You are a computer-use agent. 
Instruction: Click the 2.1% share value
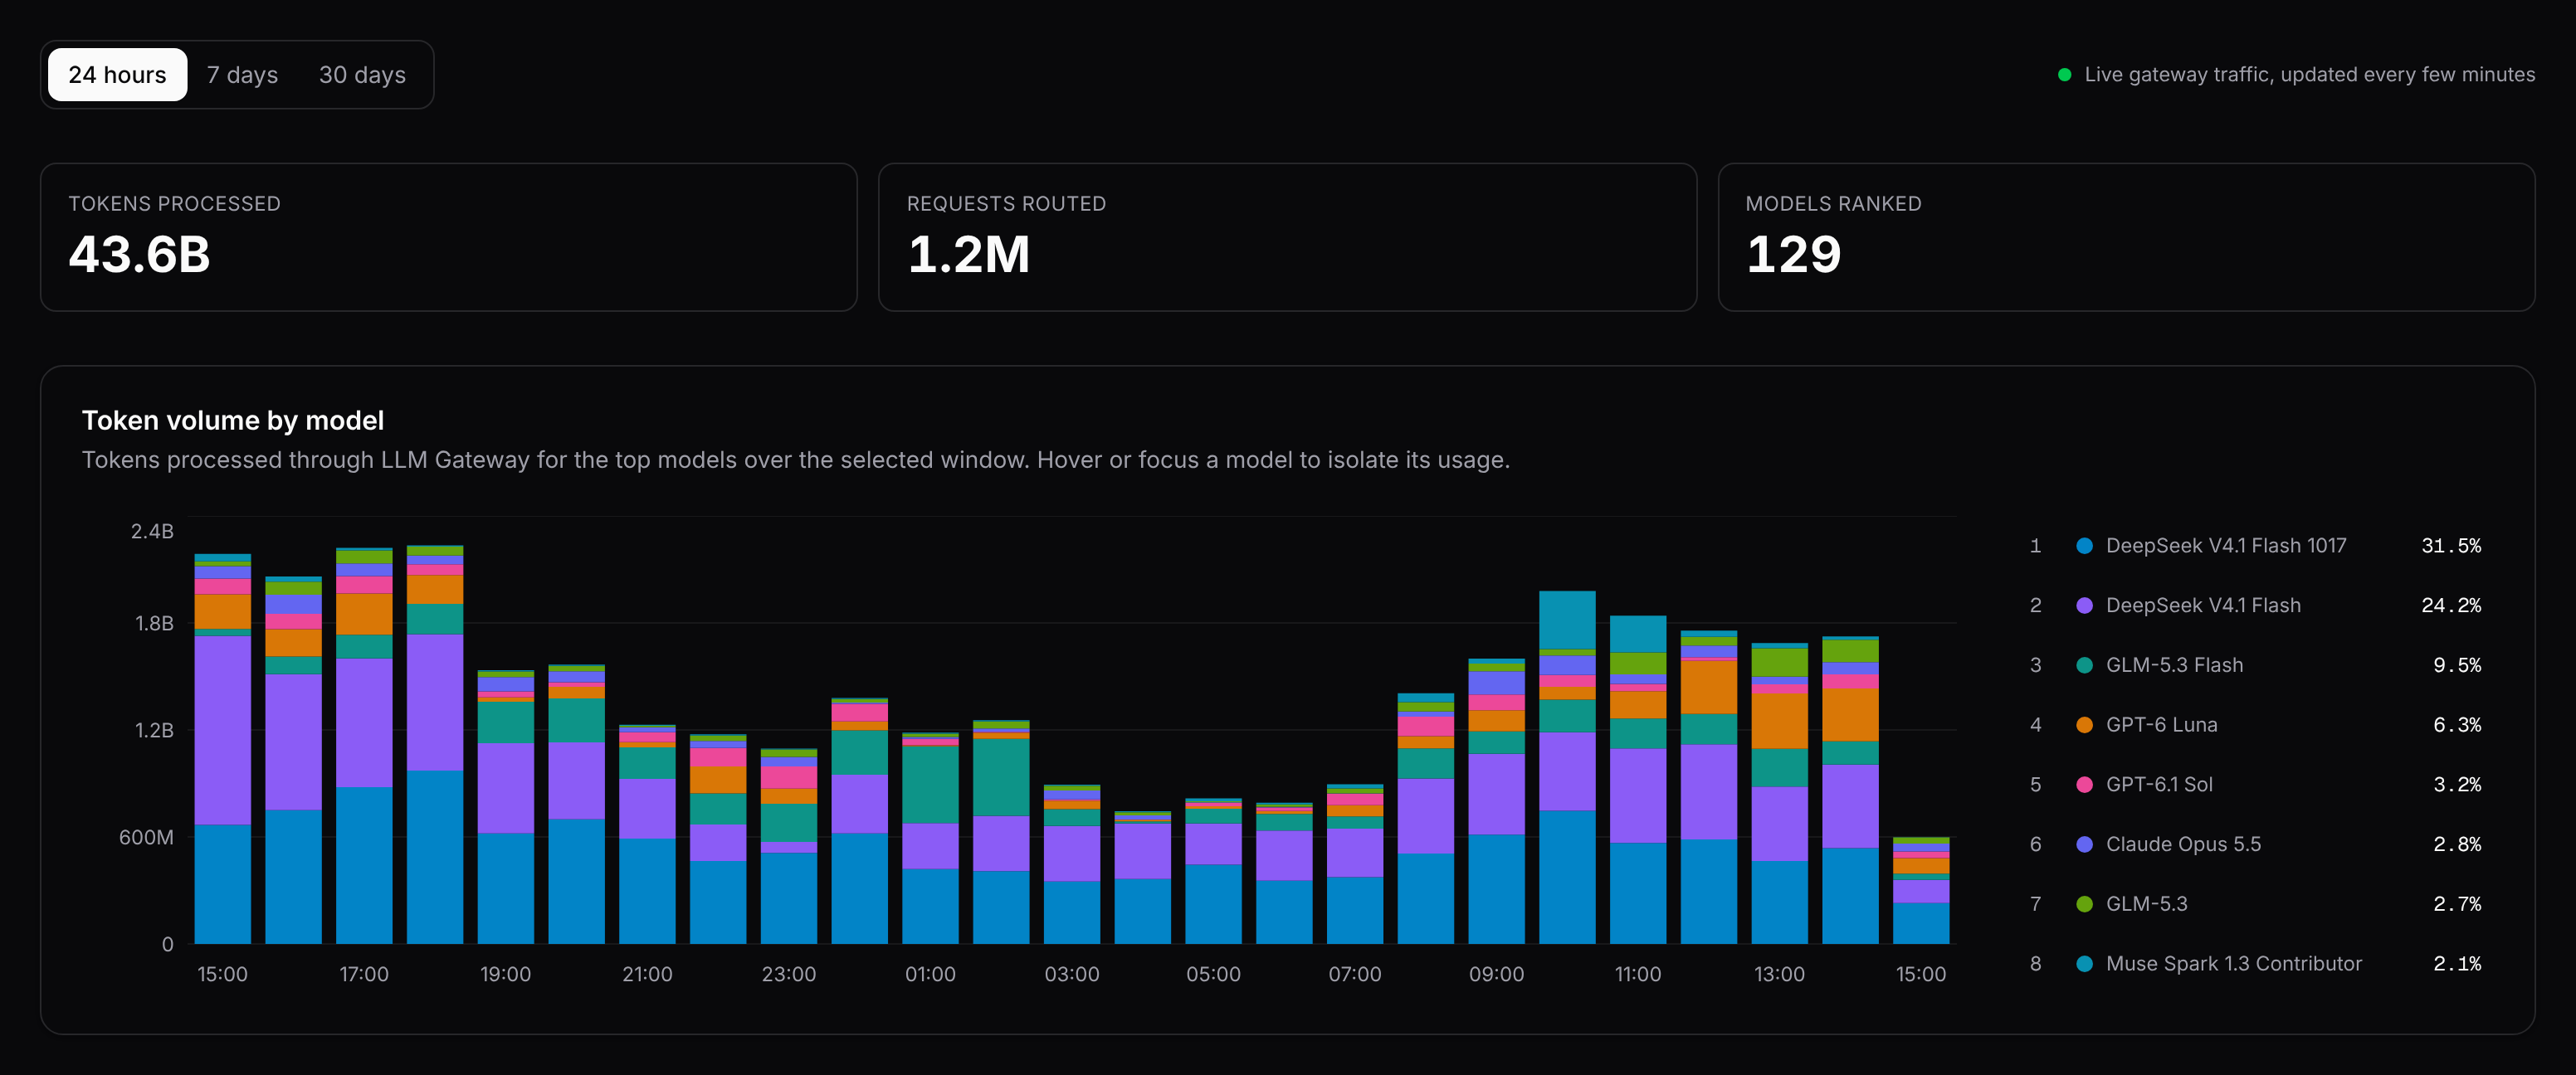click(2457, 964)
